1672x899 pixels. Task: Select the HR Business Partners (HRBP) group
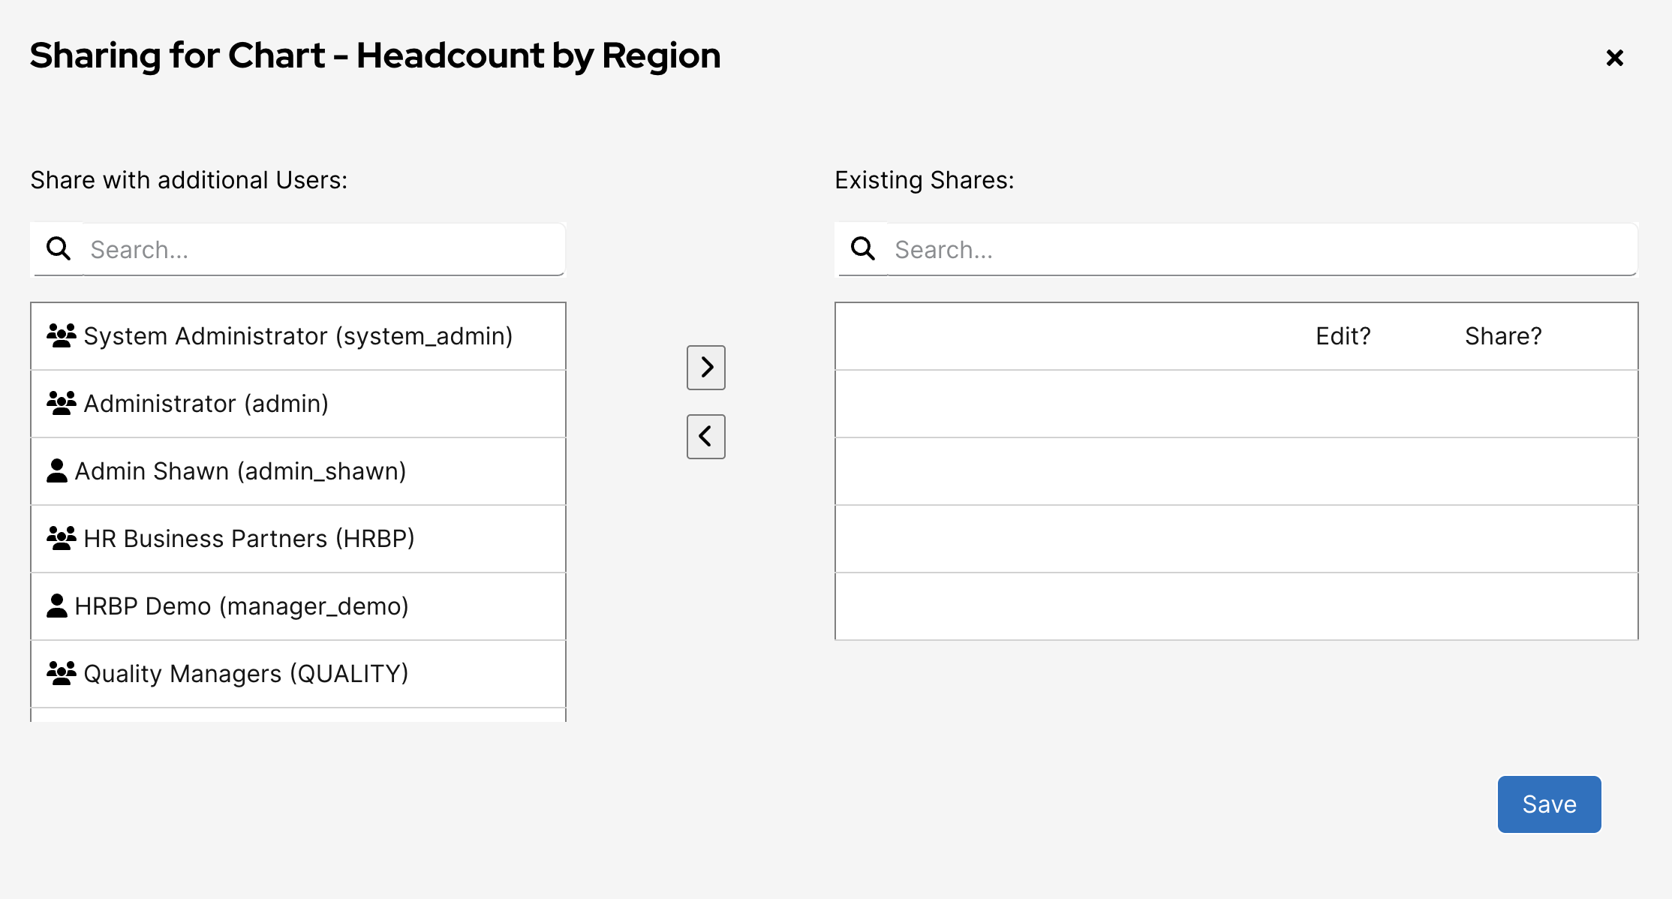coord(249,539)
